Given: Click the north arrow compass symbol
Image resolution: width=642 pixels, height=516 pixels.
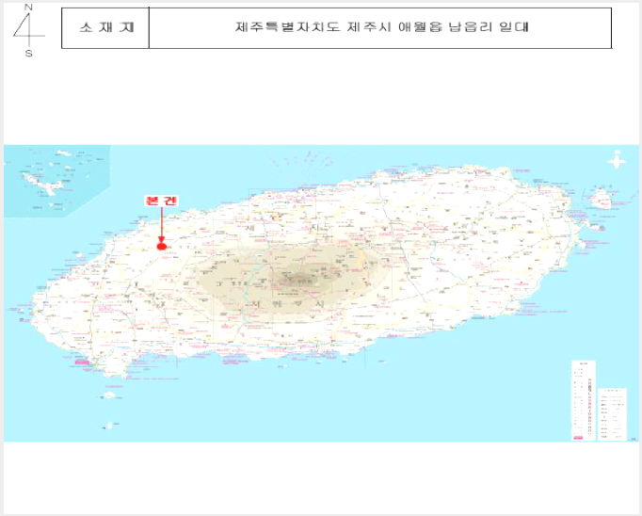Looking at the screenshot, I should [x=28, y=30].
